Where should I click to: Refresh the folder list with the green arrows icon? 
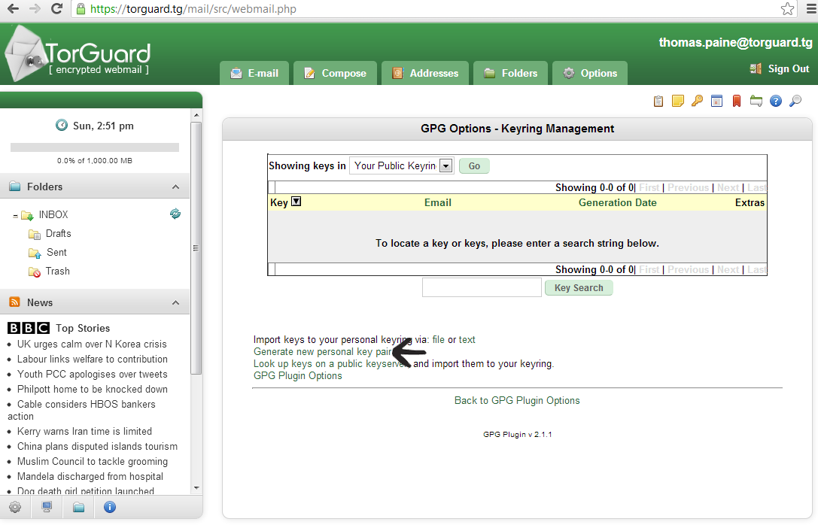[x=175, y=214]
